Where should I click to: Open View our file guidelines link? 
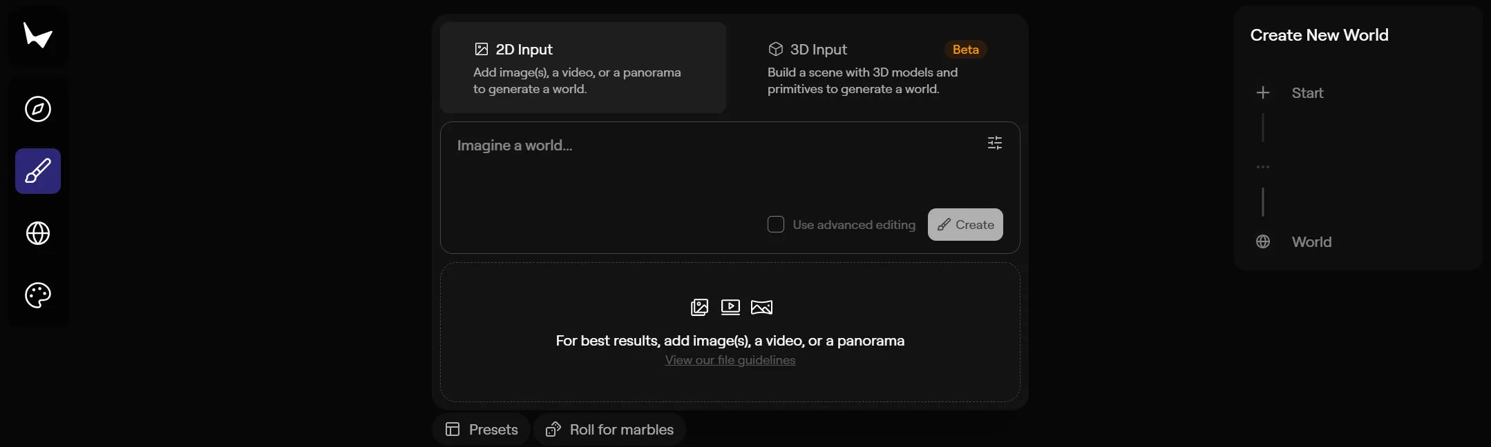(x=730, y=360)
